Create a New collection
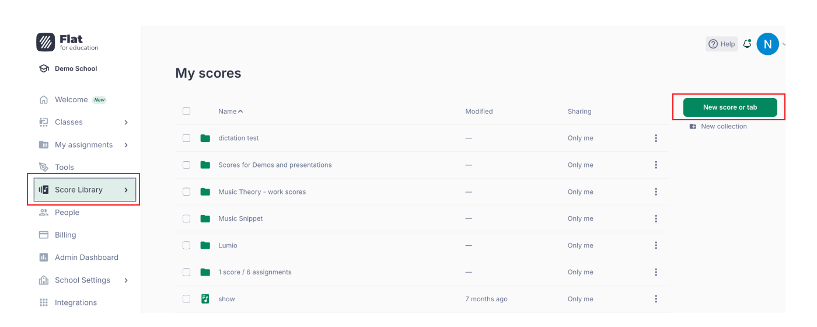 723,126
